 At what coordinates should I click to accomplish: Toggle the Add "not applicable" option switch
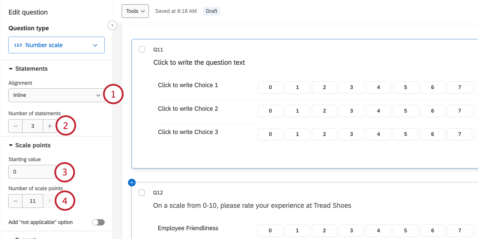(98, 222)
